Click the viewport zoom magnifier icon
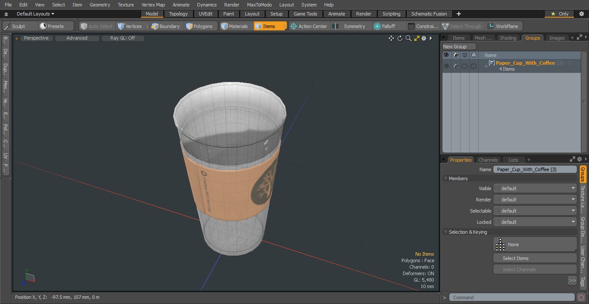589x304 pixels. tap(408, 38)
